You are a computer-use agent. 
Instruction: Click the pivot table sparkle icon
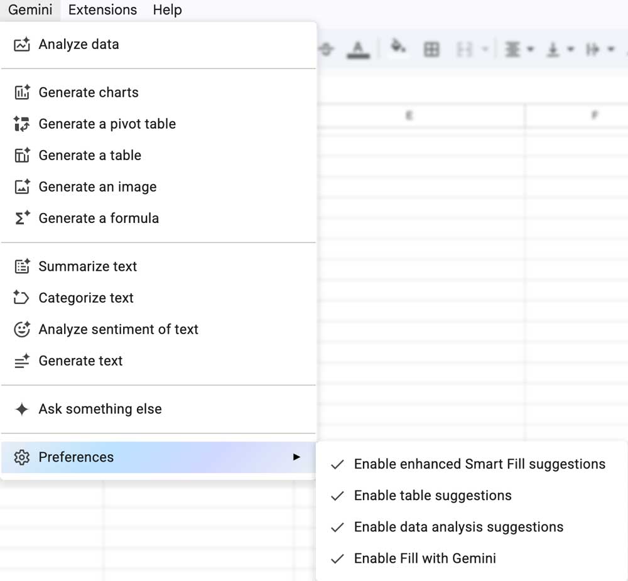[x=22, y=124]
